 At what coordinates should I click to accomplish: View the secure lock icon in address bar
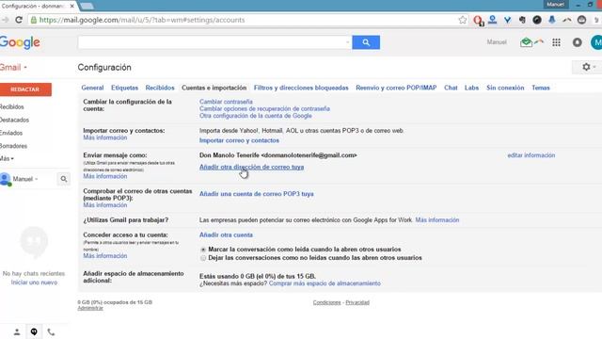click(34, 20)
